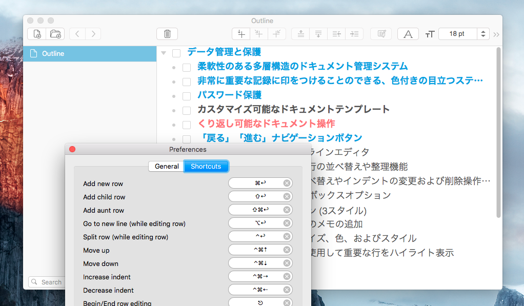Click the new document icon in toolbar
524x306 pixels.
click(x=37, y=34)
